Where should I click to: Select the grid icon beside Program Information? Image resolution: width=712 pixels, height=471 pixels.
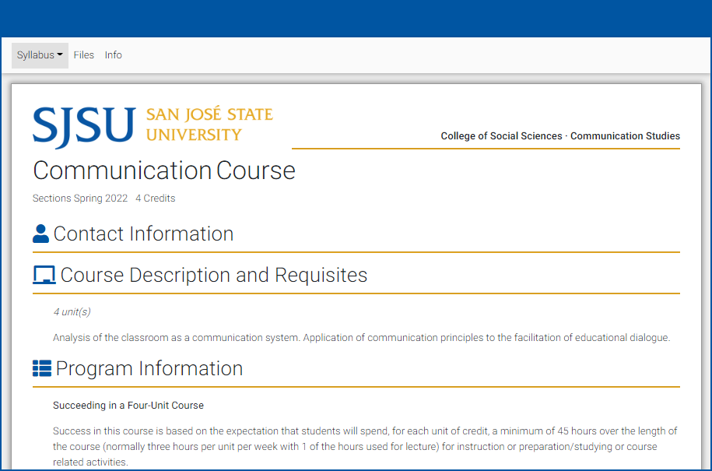(x=41, y=367)
